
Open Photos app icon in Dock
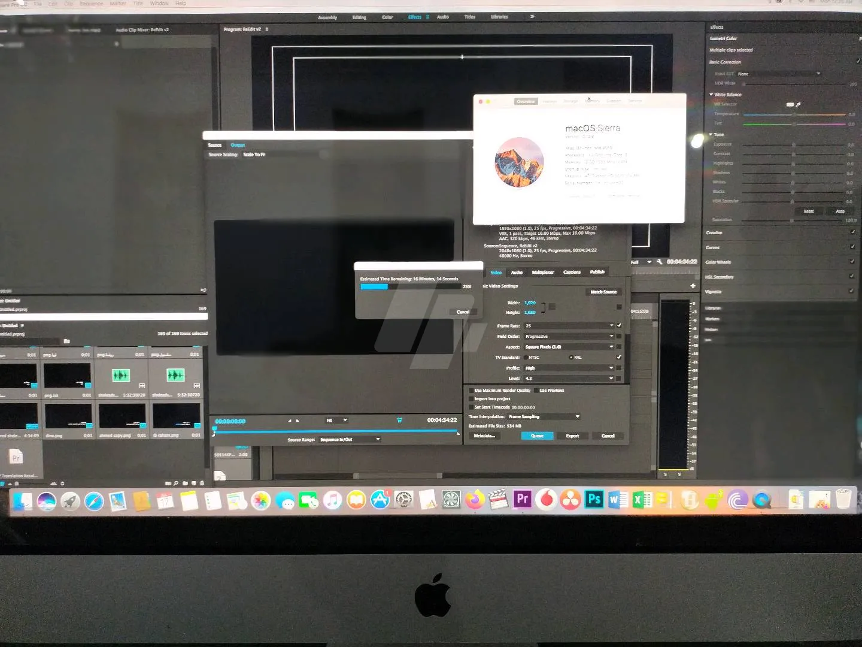260,501
